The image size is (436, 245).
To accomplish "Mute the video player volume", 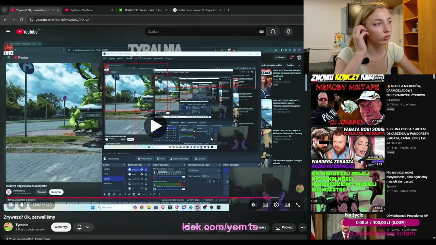I will (22, 205).
